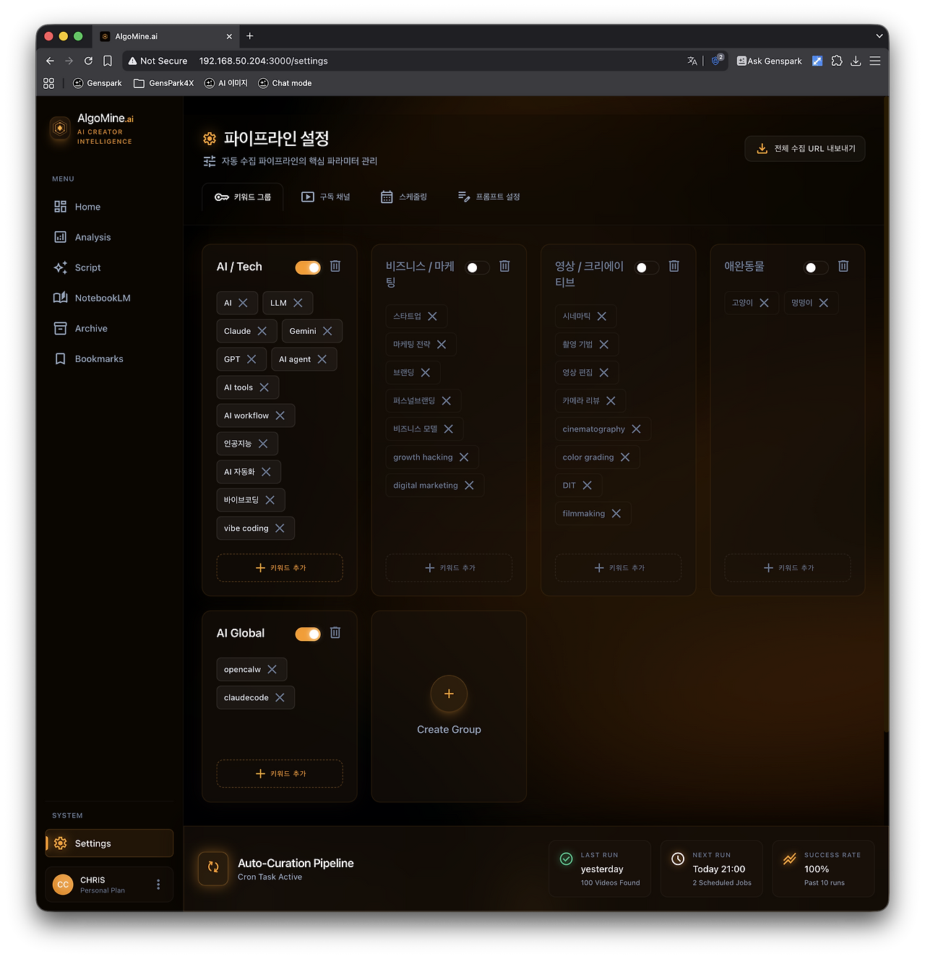Open browser downloads
The height and width of the screenshot is (959, 925).
tap(856, 61)
